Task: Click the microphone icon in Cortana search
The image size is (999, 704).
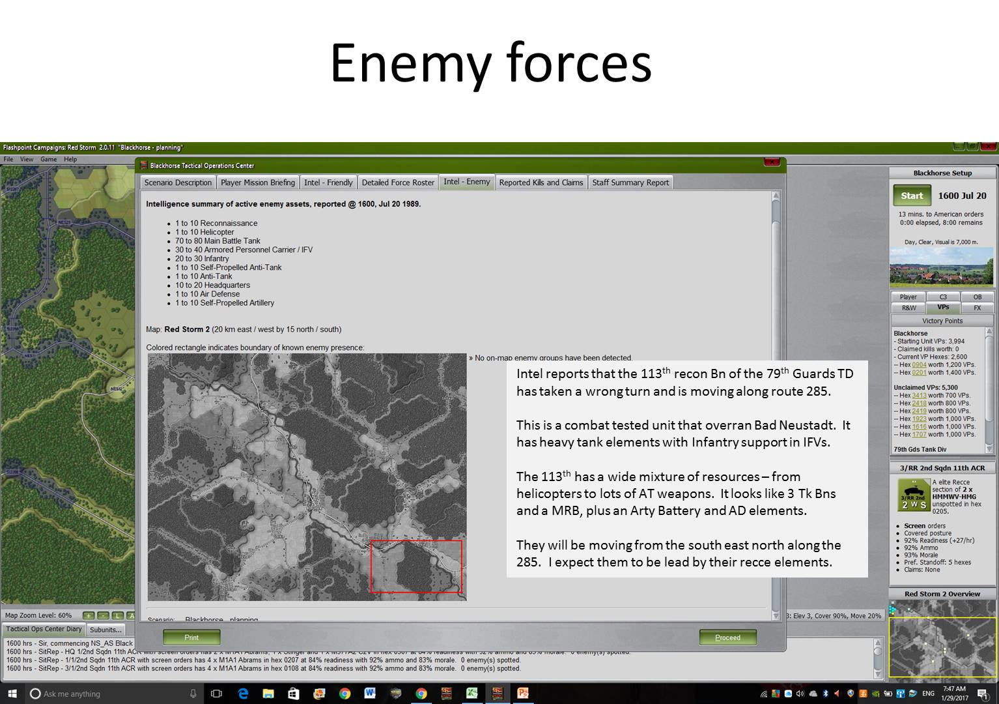Action: tap(193, 694)
